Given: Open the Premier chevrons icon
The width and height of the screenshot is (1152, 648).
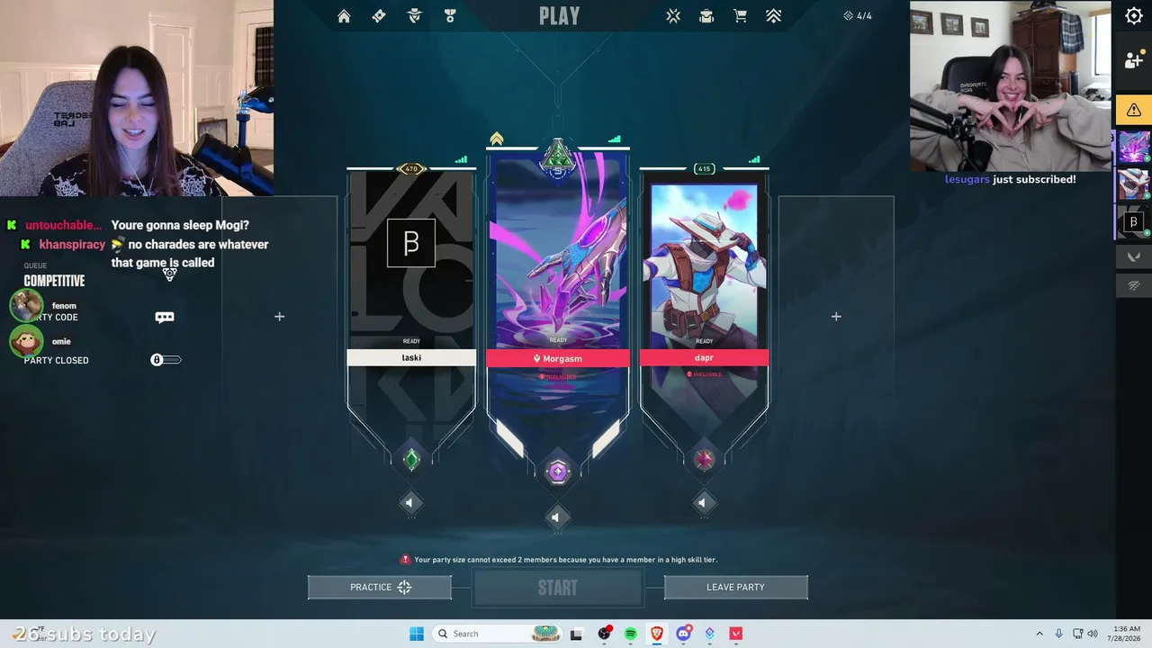Looking at the screenshot, I should tap(773, 16).
